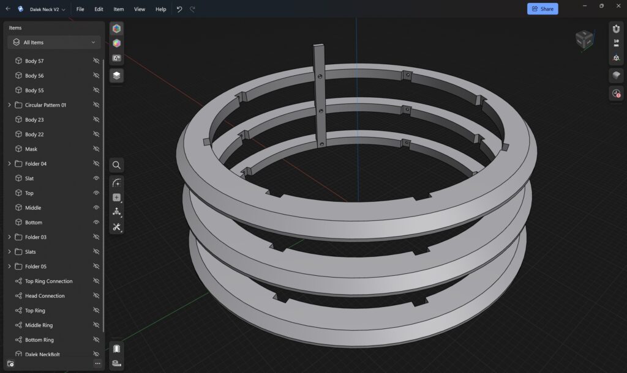Viewport: 627px width, 373px height.
Task: Expand the Slats folder
Action: click(x=9, y=252)
